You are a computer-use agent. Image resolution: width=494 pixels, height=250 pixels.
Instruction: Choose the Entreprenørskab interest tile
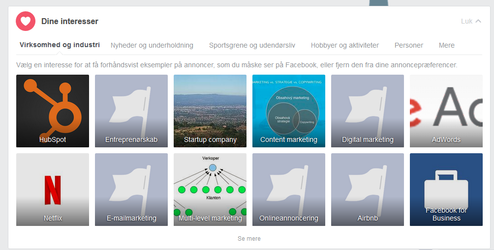tap(131, 111)
